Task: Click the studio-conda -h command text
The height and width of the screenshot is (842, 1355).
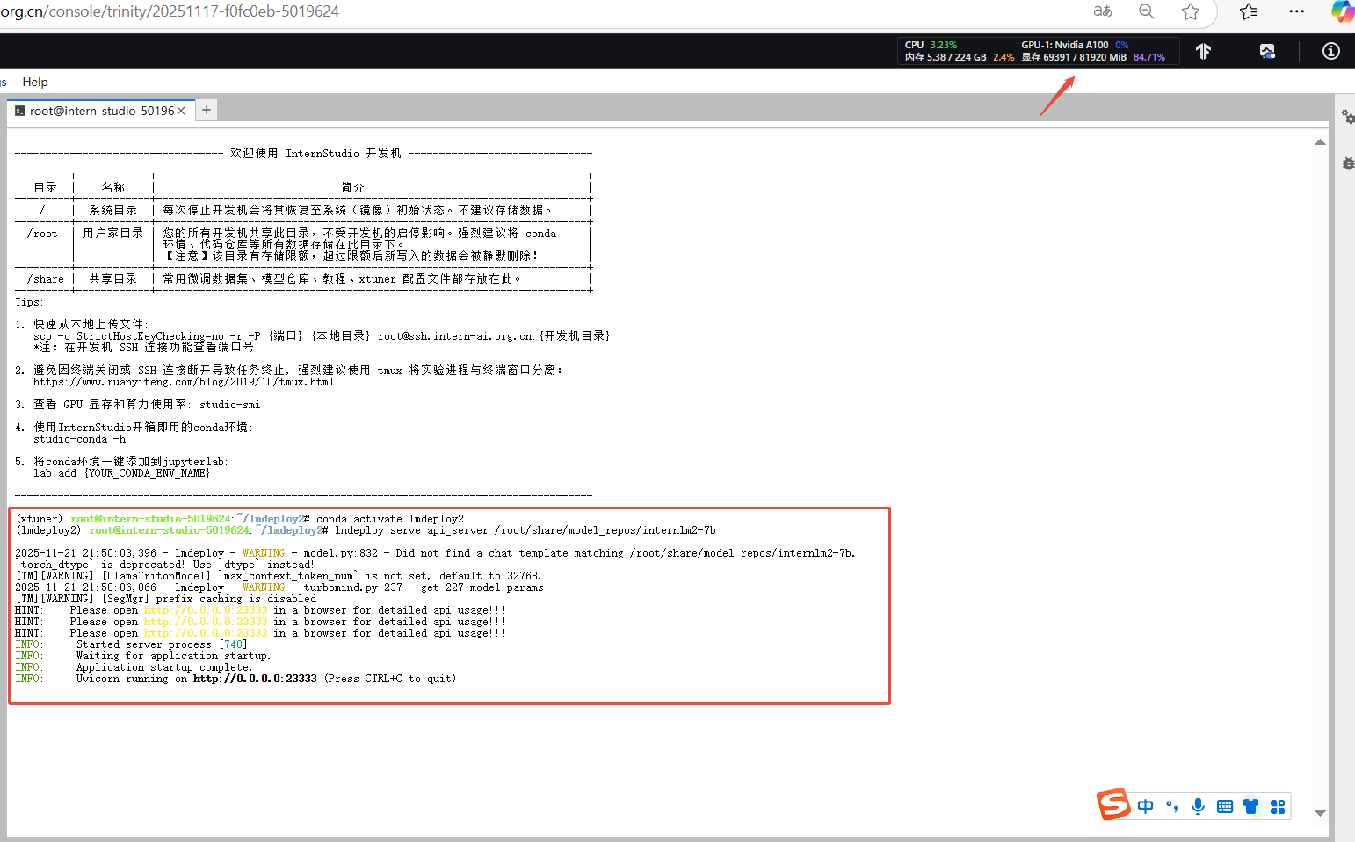Action: click(80, 439)
